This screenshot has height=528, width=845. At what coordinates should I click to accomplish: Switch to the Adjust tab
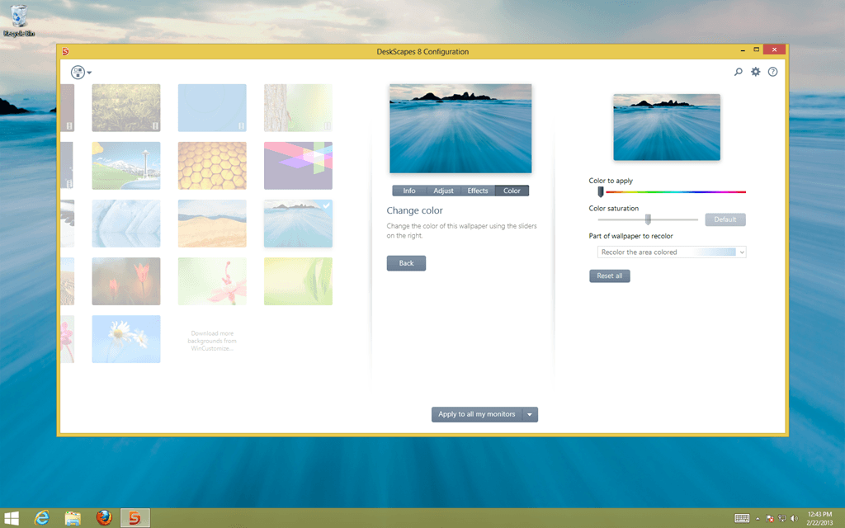(443, 191)
